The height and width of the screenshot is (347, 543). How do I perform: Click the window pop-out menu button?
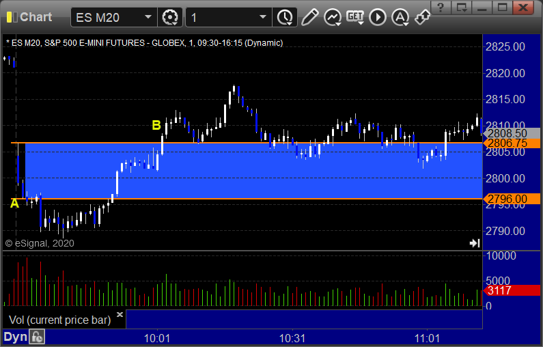(x=462, y=8)
